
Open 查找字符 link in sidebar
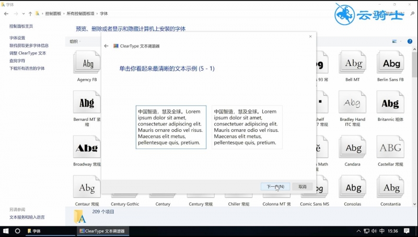click(x=17, y=61)
